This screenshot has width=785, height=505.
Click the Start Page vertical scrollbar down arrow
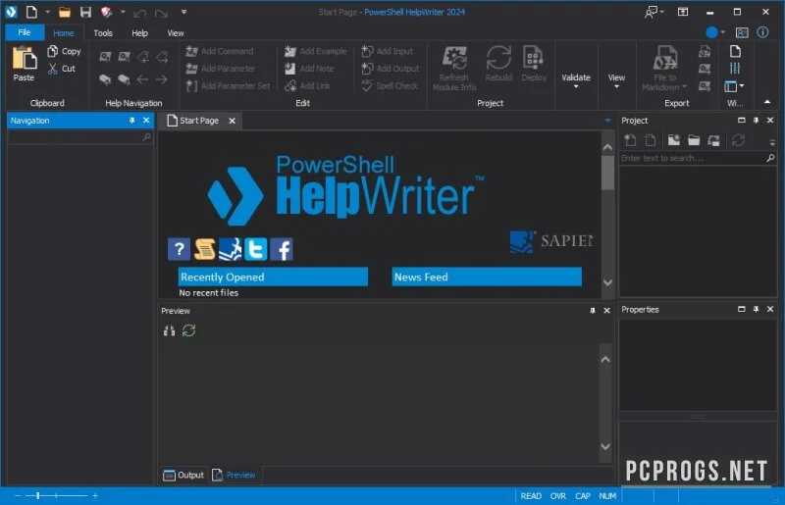pyautogui.click(x=607, y=282)
